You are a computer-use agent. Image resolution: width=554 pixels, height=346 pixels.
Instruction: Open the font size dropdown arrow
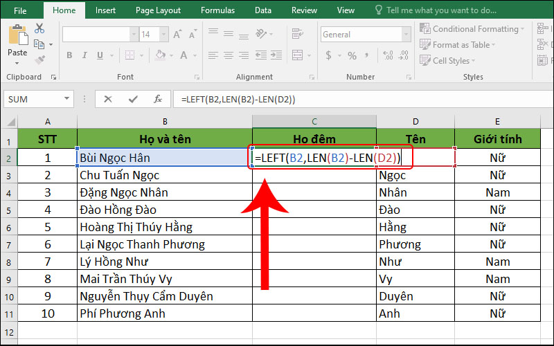point(163,35)
